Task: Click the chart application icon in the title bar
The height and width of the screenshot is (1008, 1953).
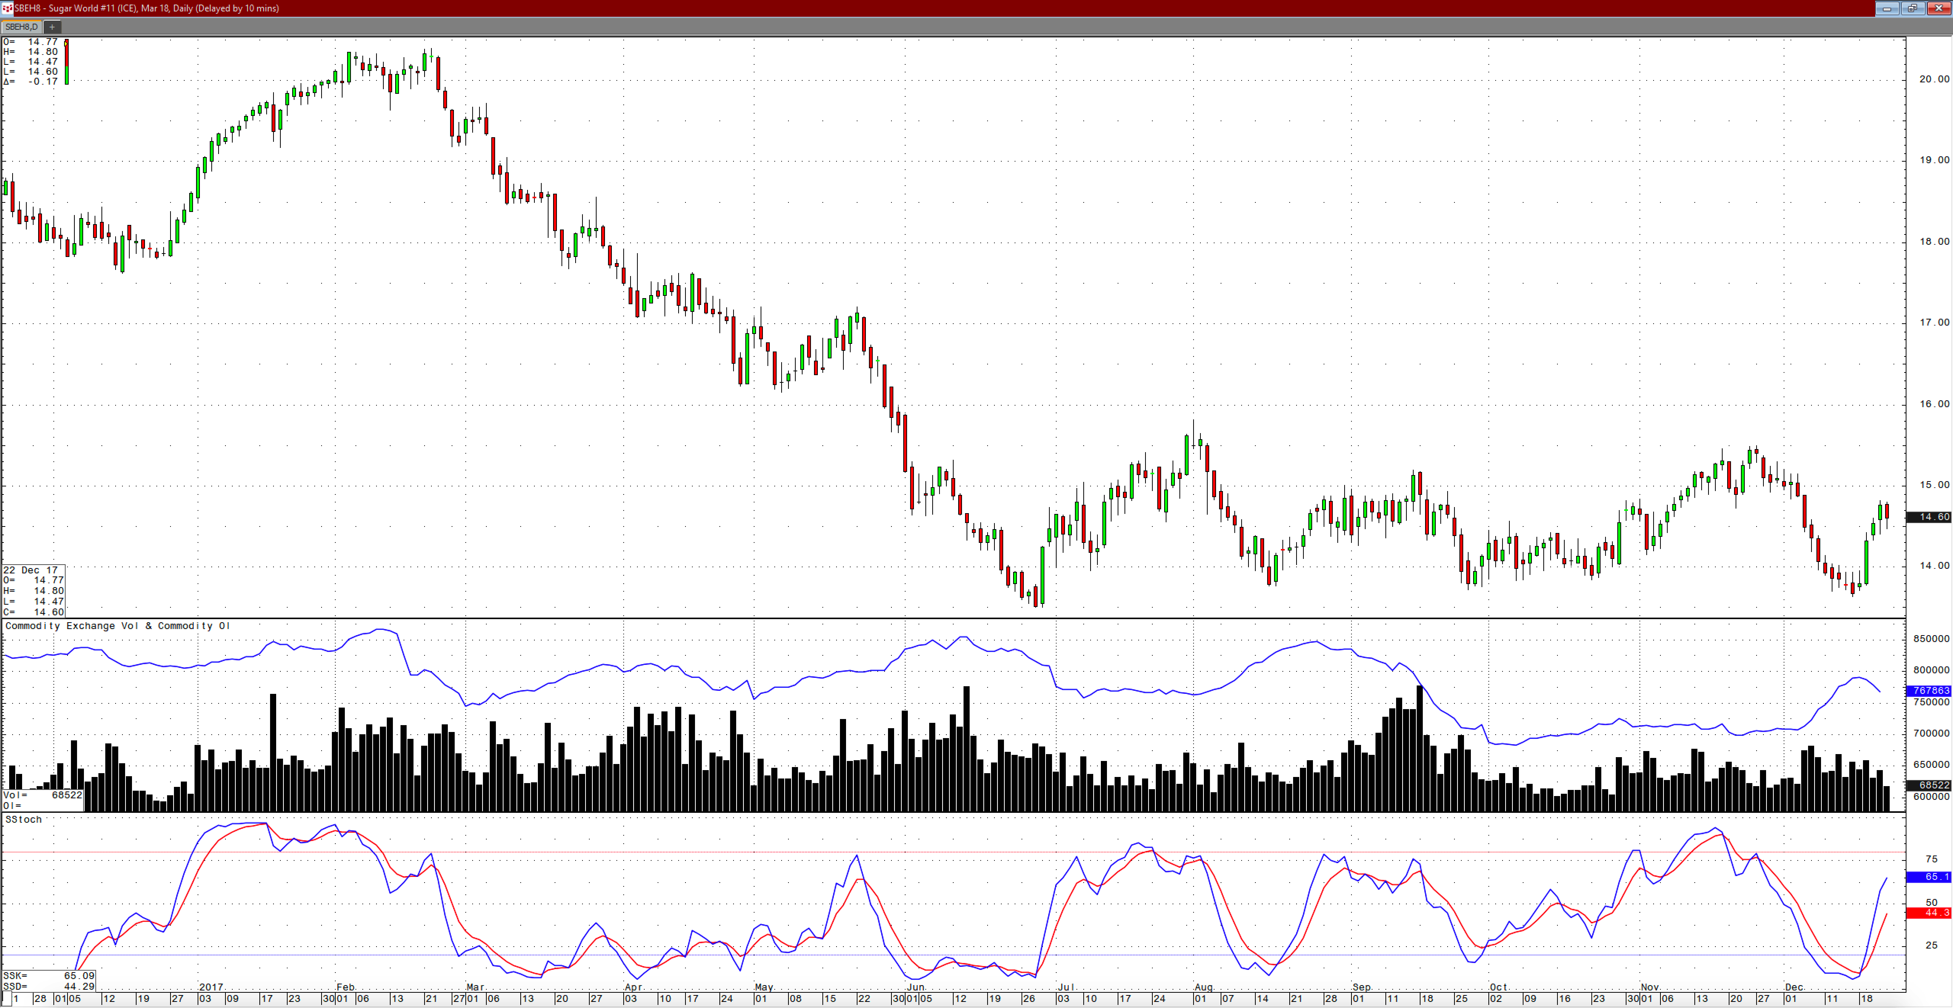Action: tap(8, 8)
